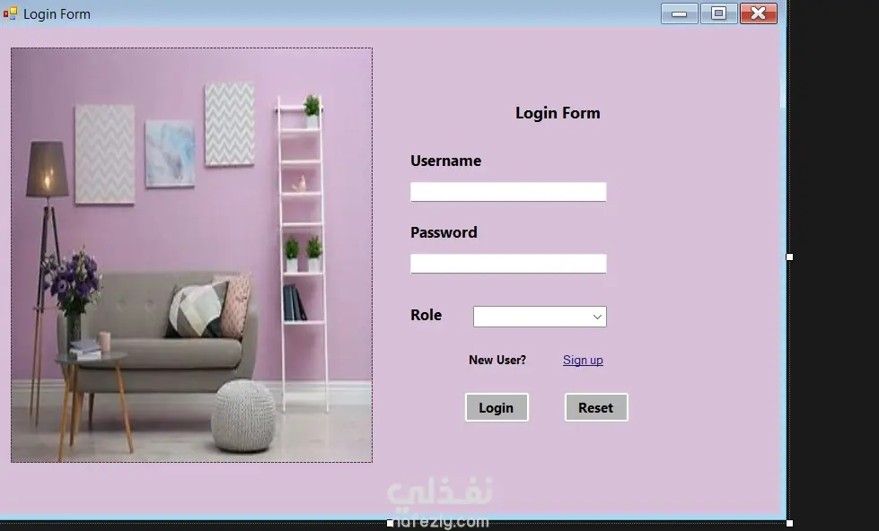Expand the Role dropdown arrow
The height and width of the screenshot is (531, 879).
click(x=598, y=317)
